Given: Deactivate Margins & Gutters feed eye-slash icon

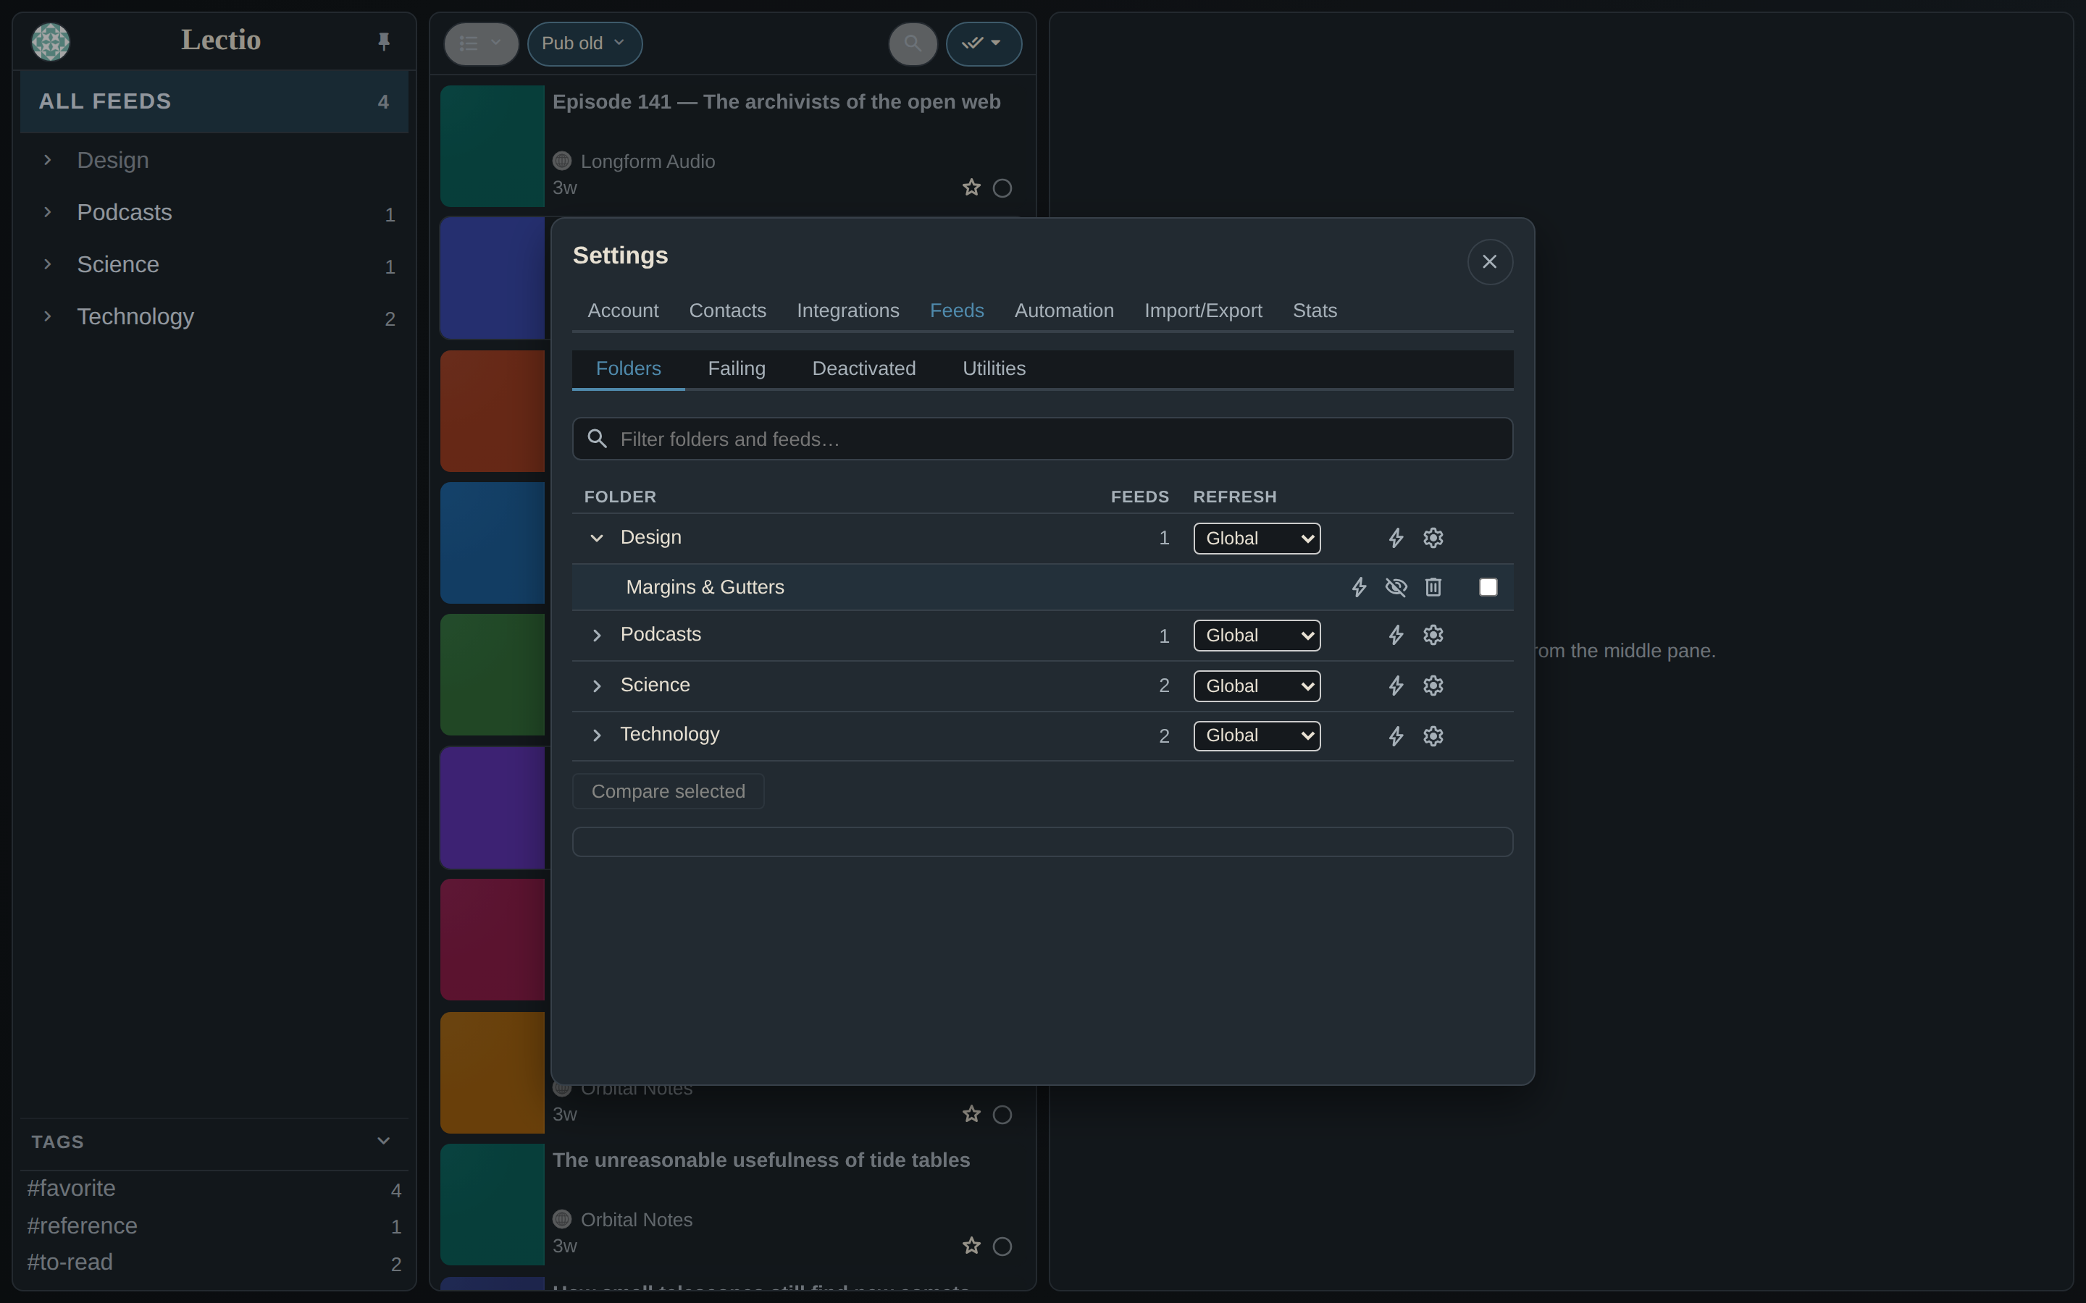Looking at the screenshot, I should pyautogui.click(x=1396, y=588).
